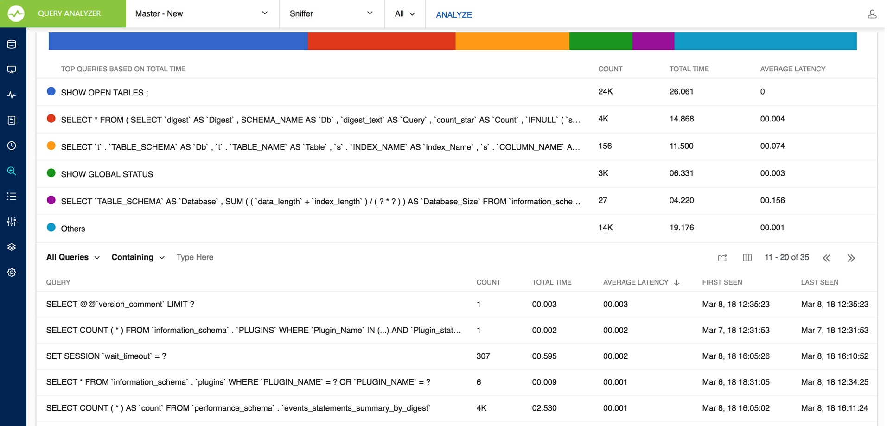Screen dimensions: 887x426
Task: Click the green segment of the time bar
Action: [x=601, y=41]
